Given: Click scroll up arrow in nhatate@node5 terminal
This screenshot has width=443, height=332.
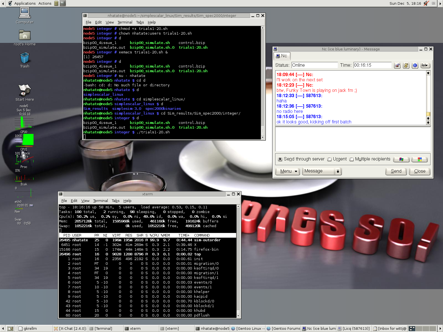Looking at the screenshot, I should coord(262,28).
